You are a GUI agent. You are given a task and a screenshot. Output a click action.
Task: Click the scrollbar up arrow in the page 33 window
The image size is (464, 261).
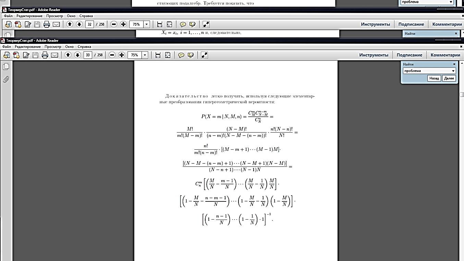tap(462, 63)
